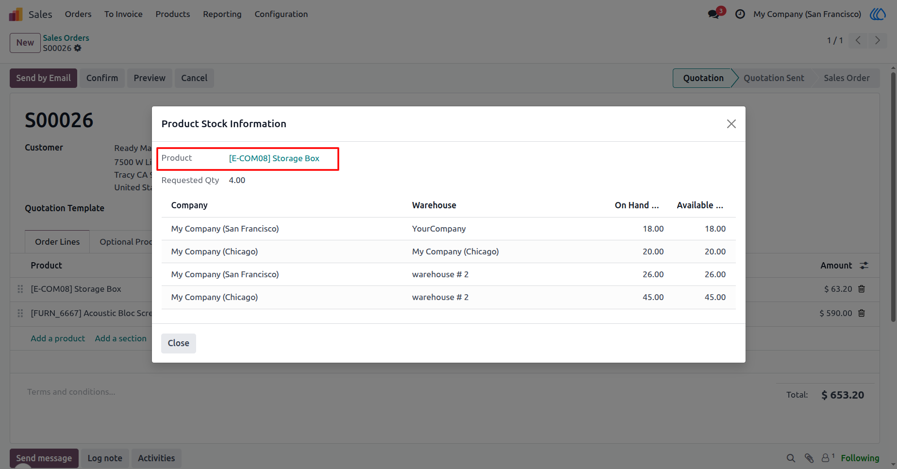Open the [E-COM08] Storage Box product link
Image resolution: width=897 pixels, height=469 pixels.
(x=274, y=158)
